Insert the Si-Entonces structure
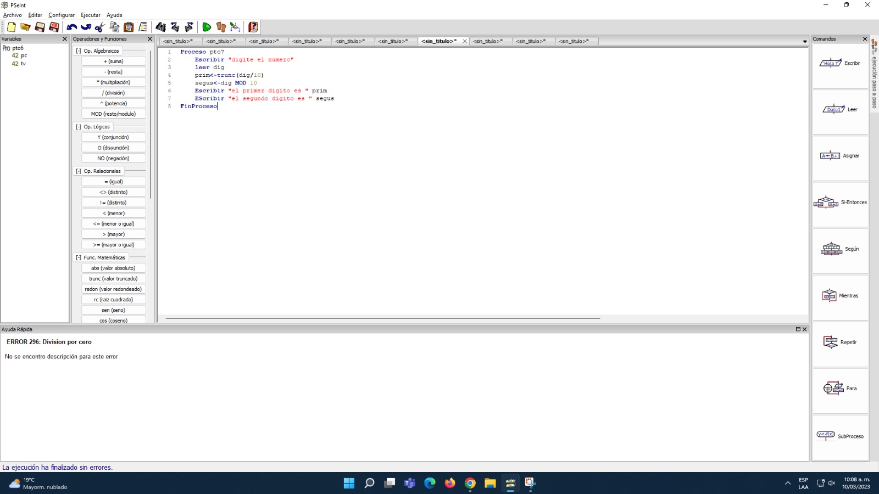 tap(840, 205)
